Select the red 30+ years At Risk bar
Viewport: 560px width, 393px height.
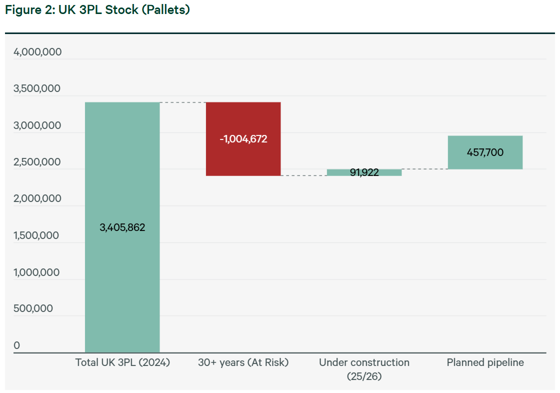[243, 139]
